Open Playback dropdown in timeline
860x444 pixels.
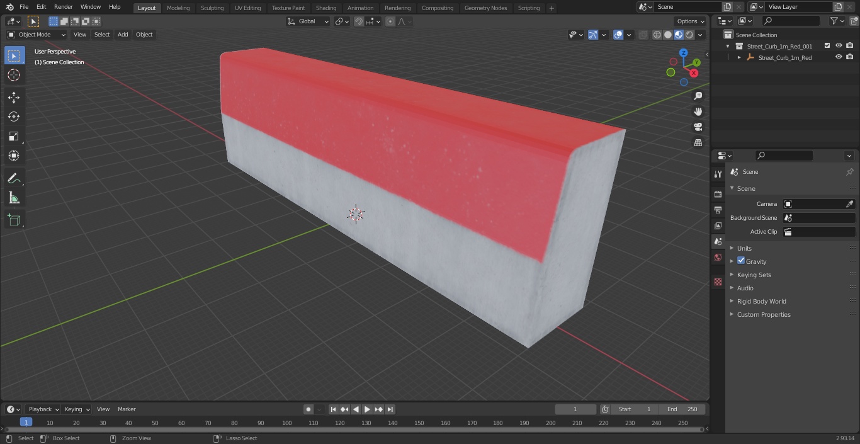tap(43, 409)
